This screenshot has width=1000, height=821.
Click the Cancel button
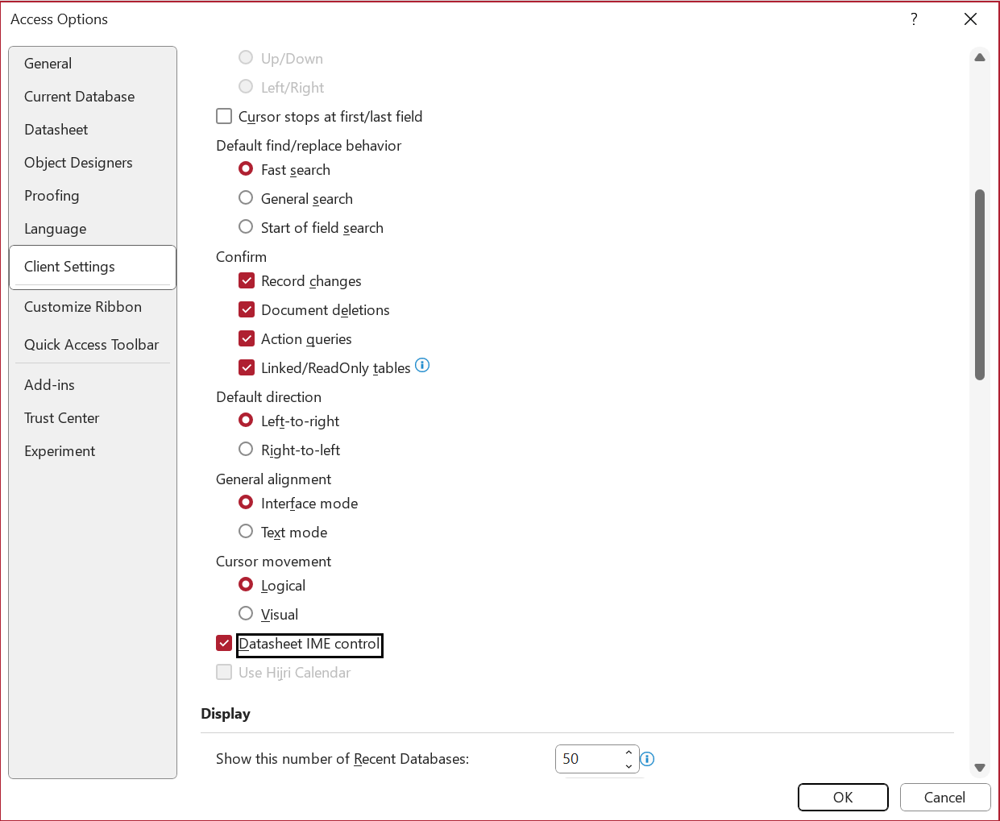(x=944, y=797)
